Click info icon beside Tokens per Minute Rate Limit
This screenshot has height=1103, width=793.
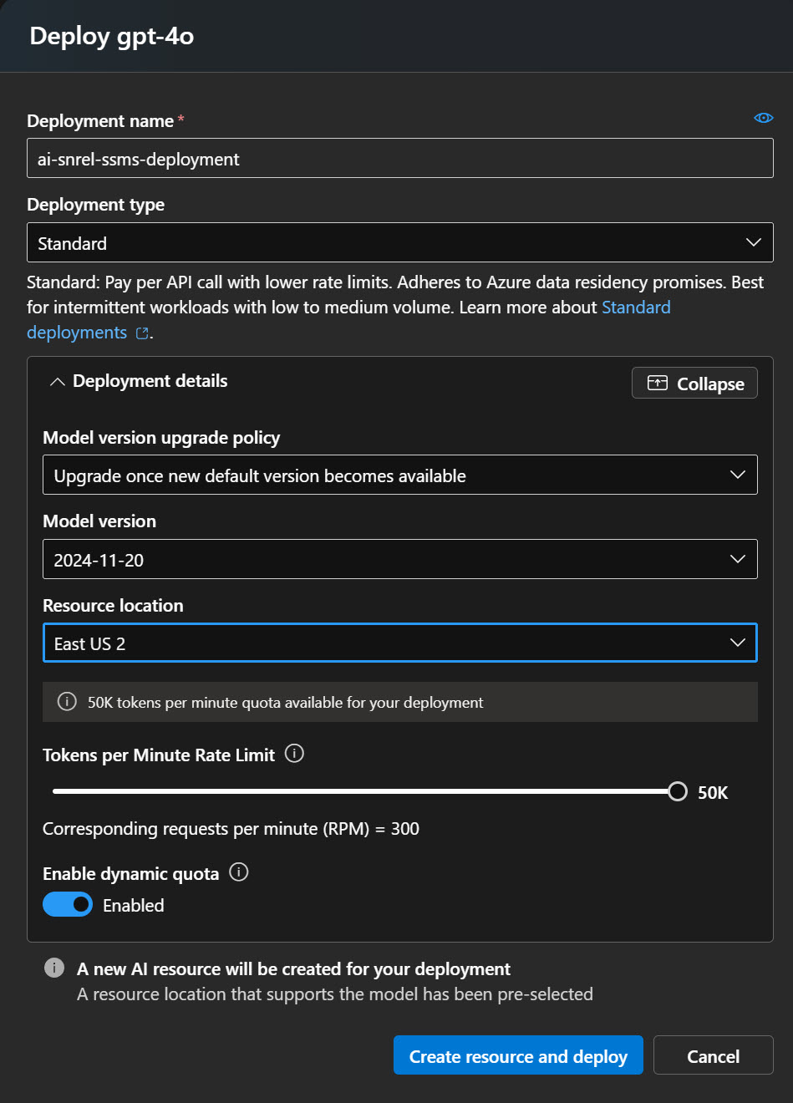(294, 754)
